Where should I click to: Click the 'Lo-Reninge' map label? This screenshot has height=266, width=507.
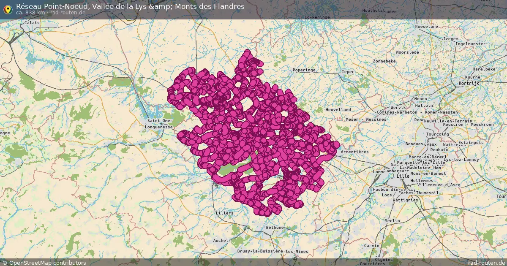[x=317, y=17]
